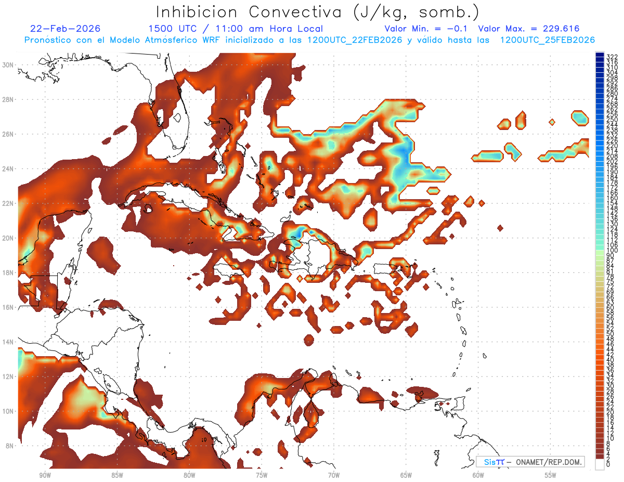Click the 55W longitude label
This screenshot has width=624, height=482.
(x=551, y=475)
